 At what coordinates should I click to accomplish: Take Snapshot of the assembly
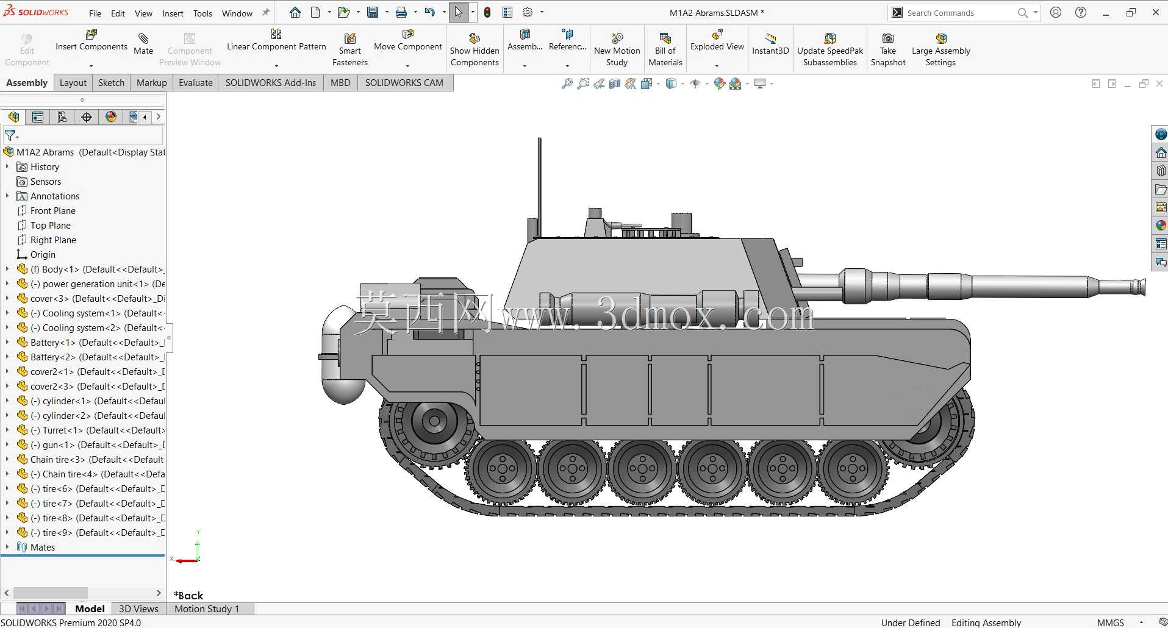(x=888, y=49)
